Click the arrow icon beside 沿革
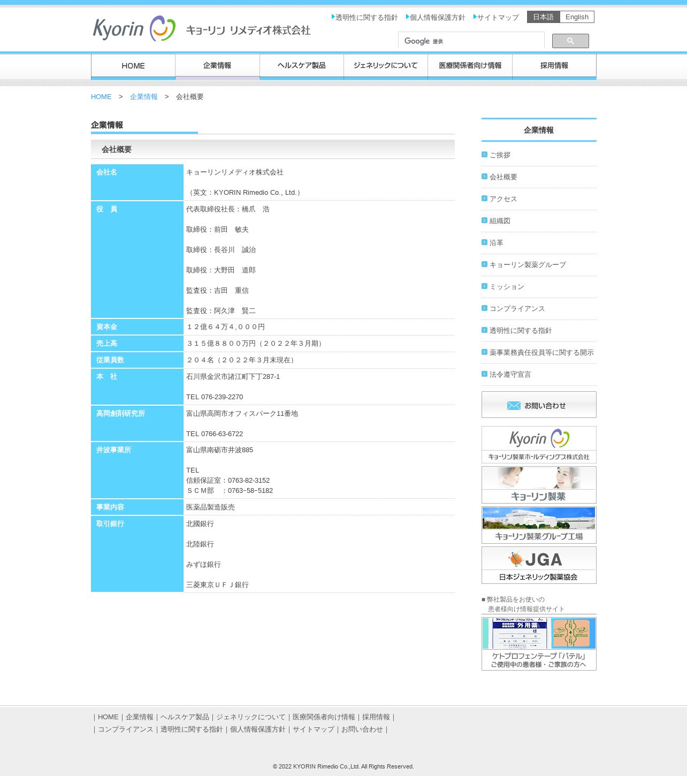The width and height of the screenshot is (687, 776). pos(485,242)
